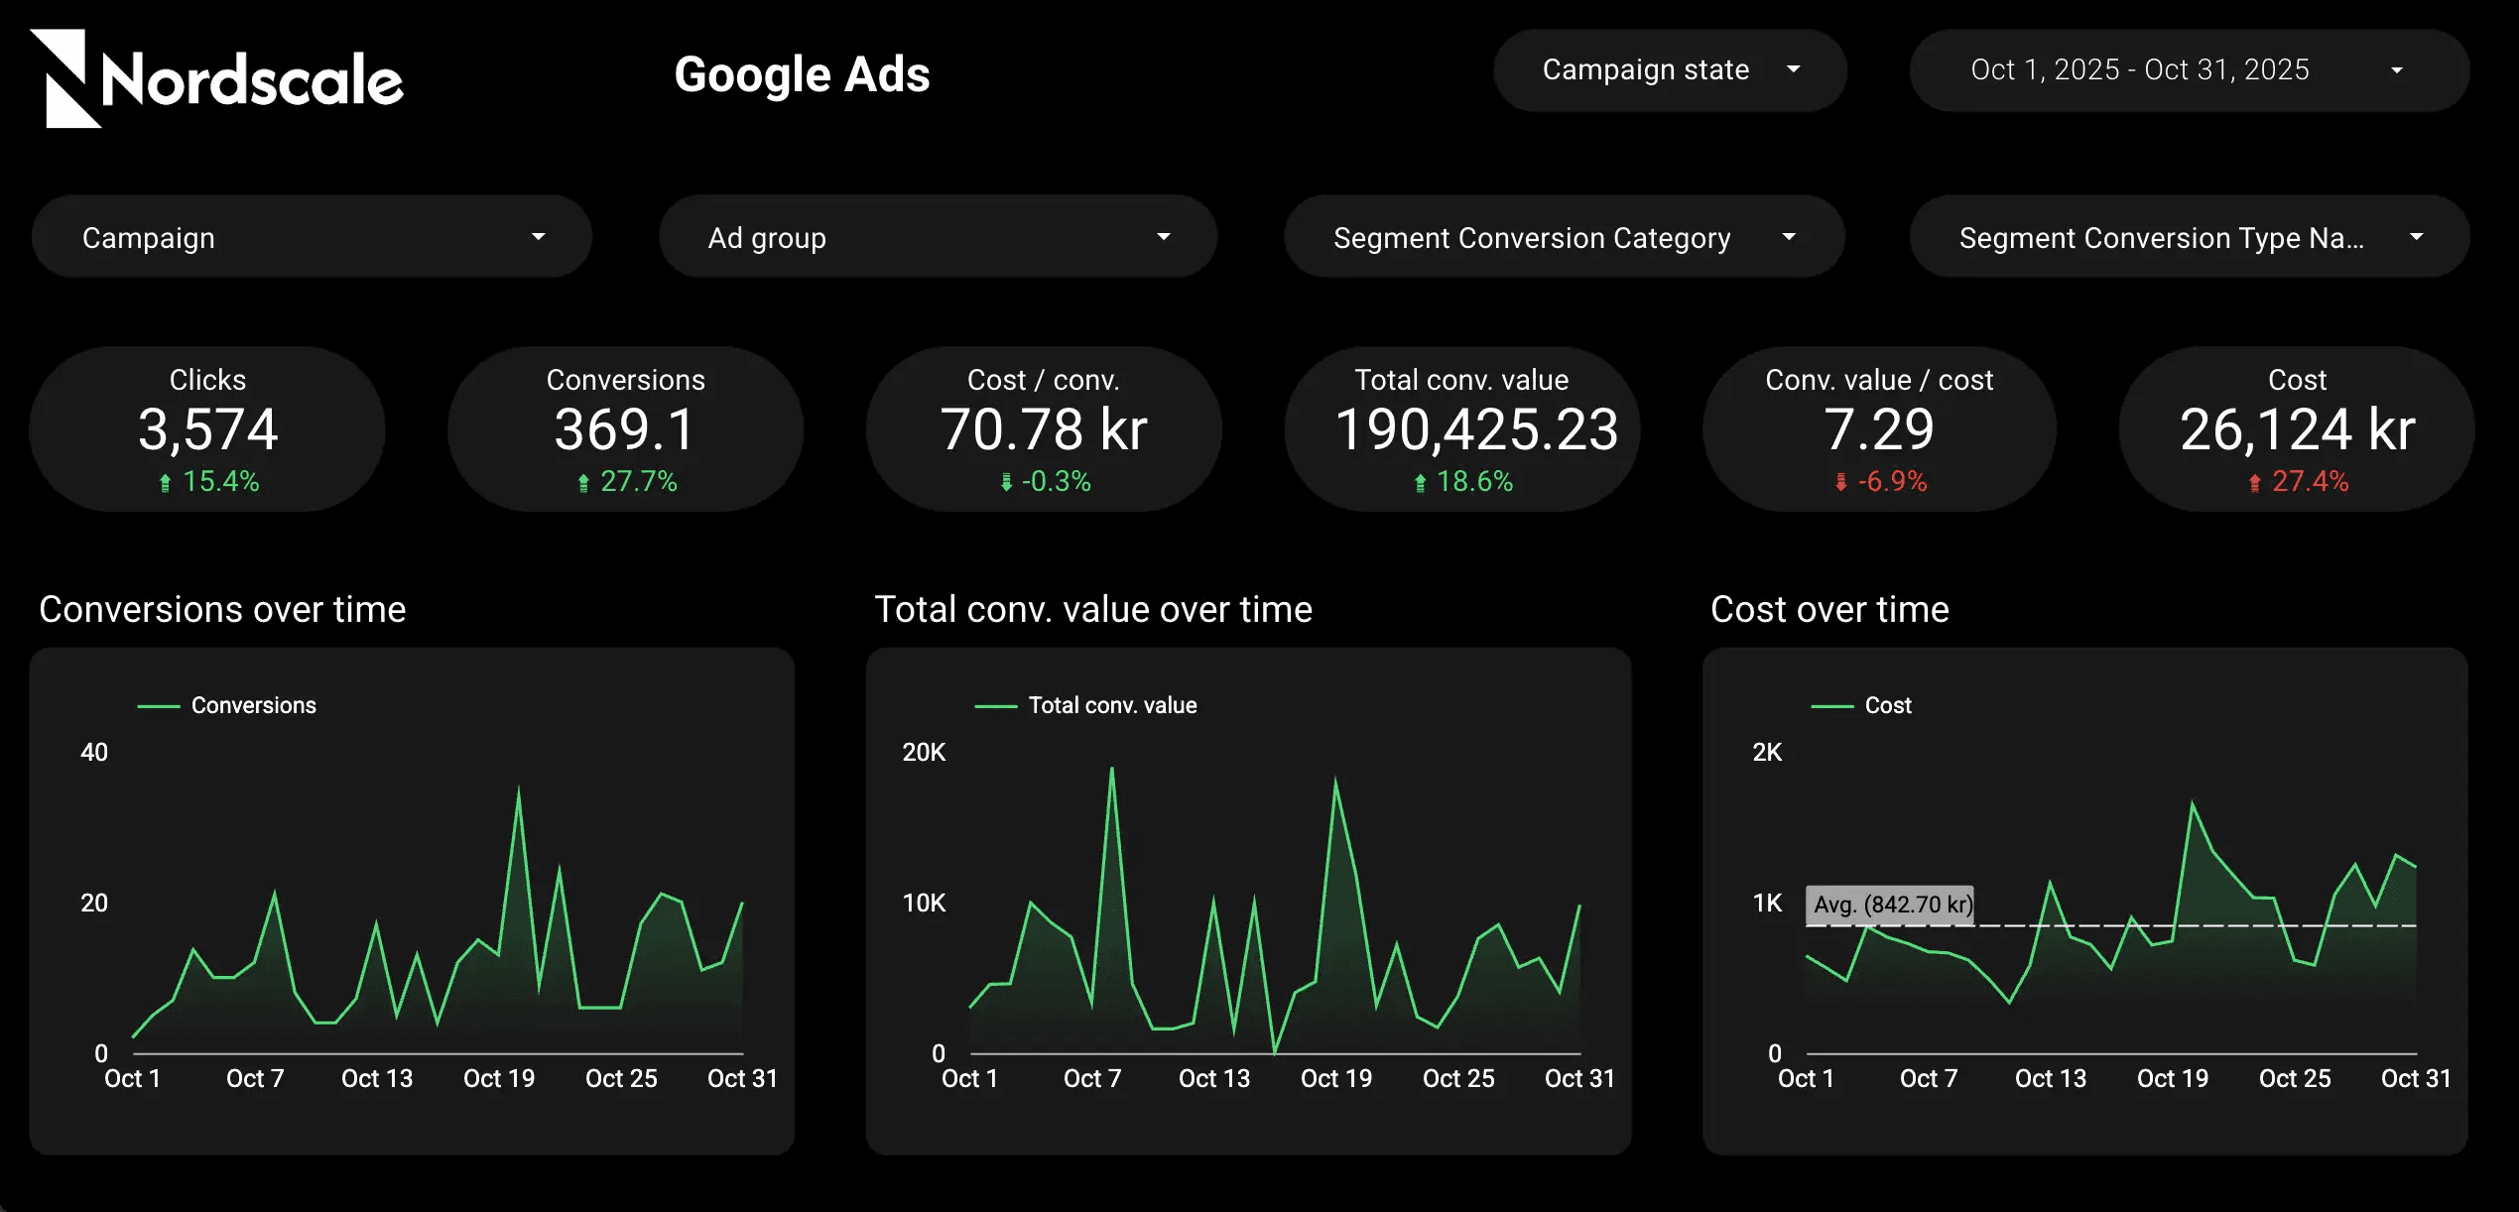Viewport: 2519px width, 1212px height.
Task: Click the Avg. (842.70 kr) reference label
Action: click(x=1889, y=905)
